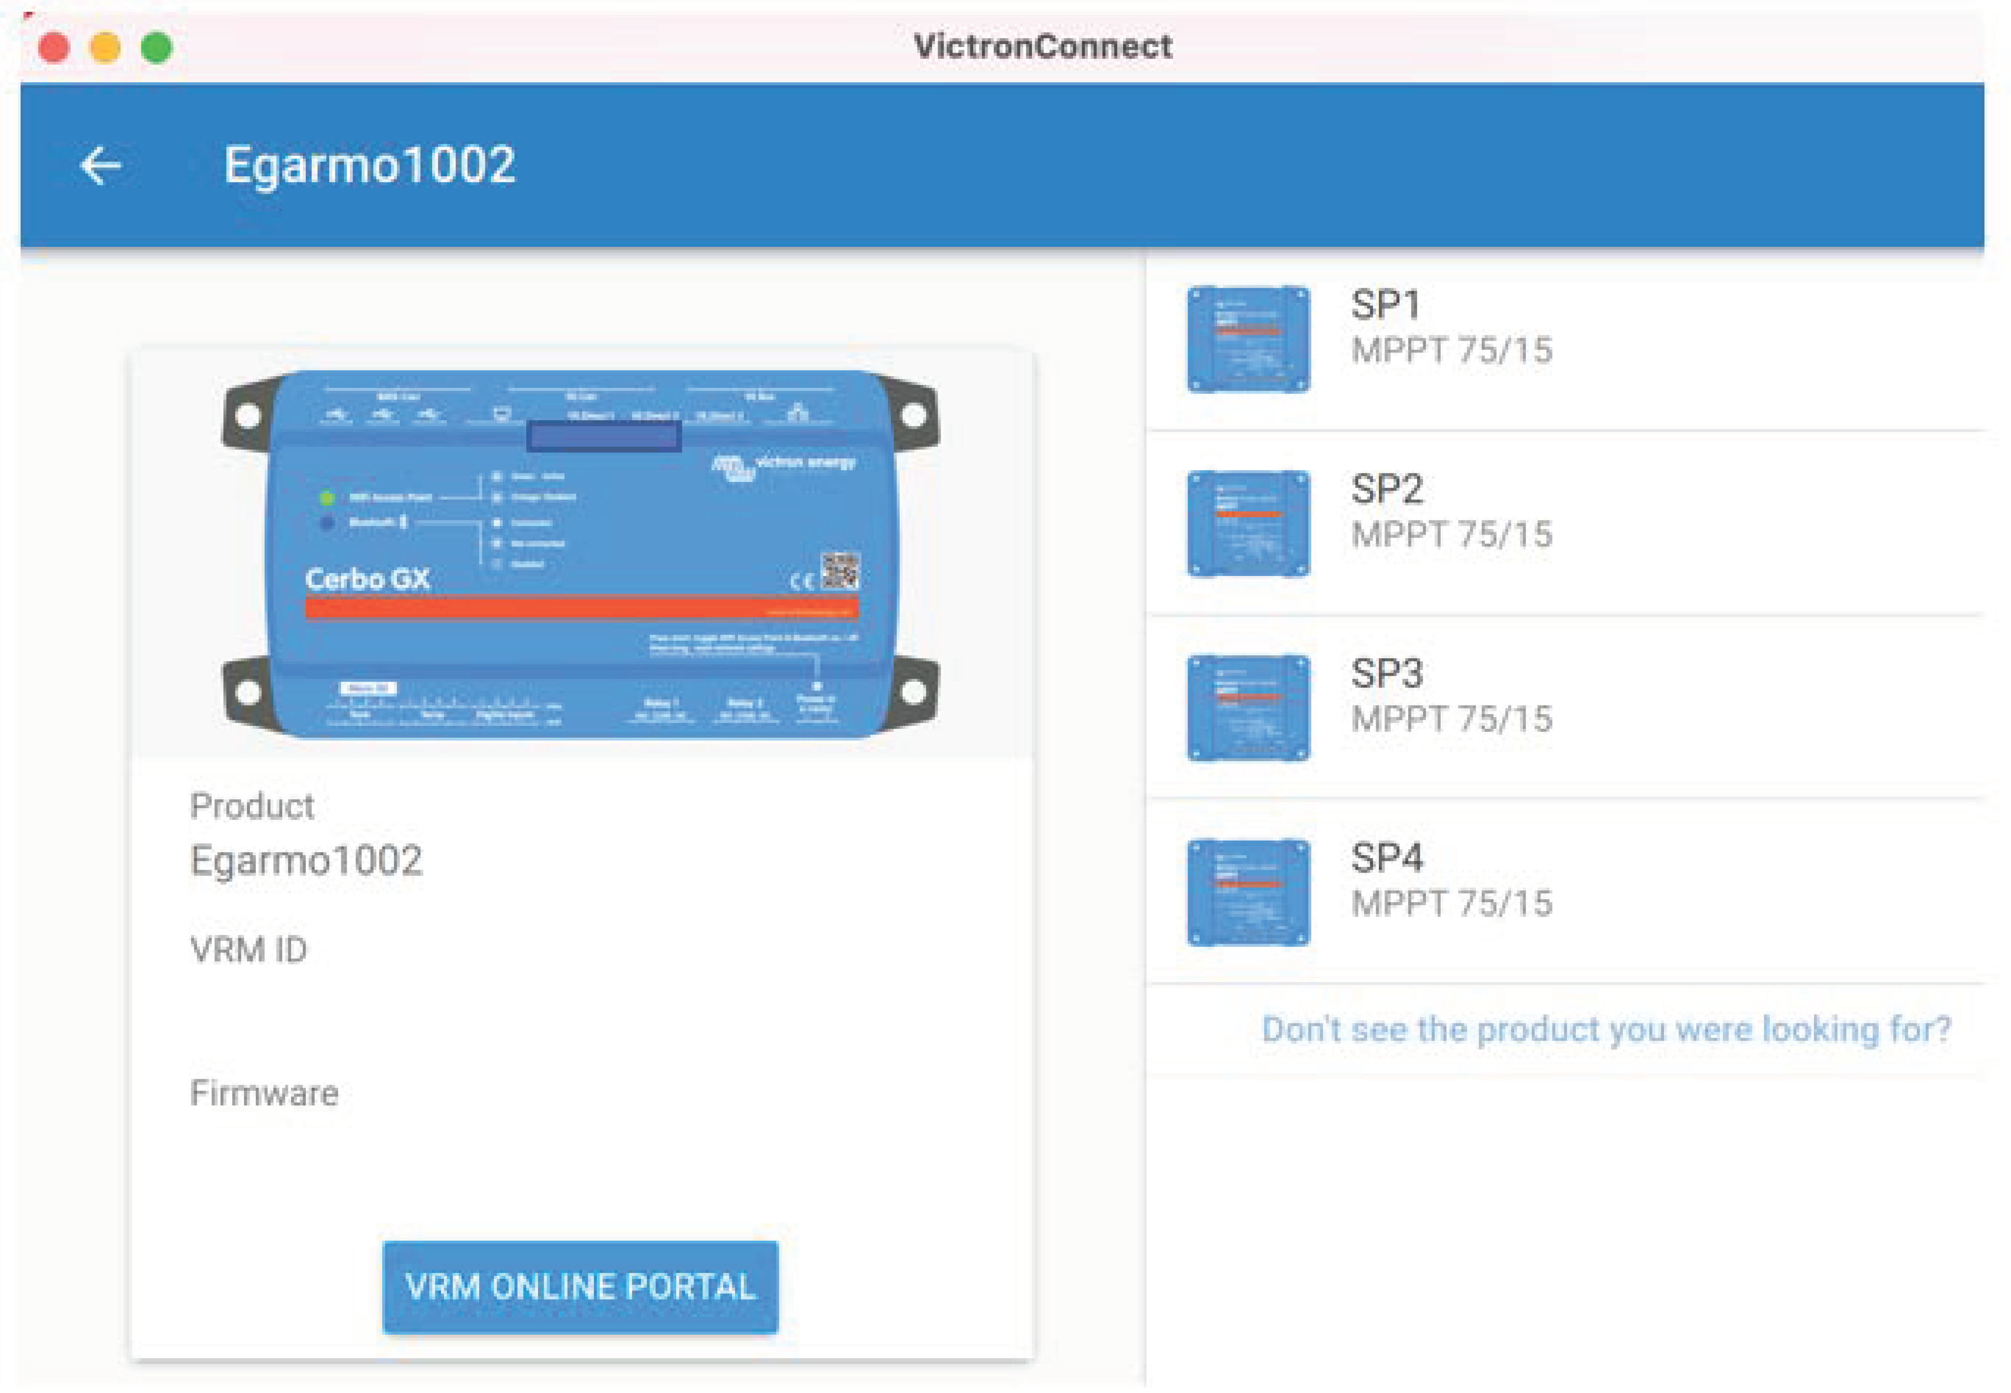Click 'Don't see the product' link

tap(1605, 1029)
